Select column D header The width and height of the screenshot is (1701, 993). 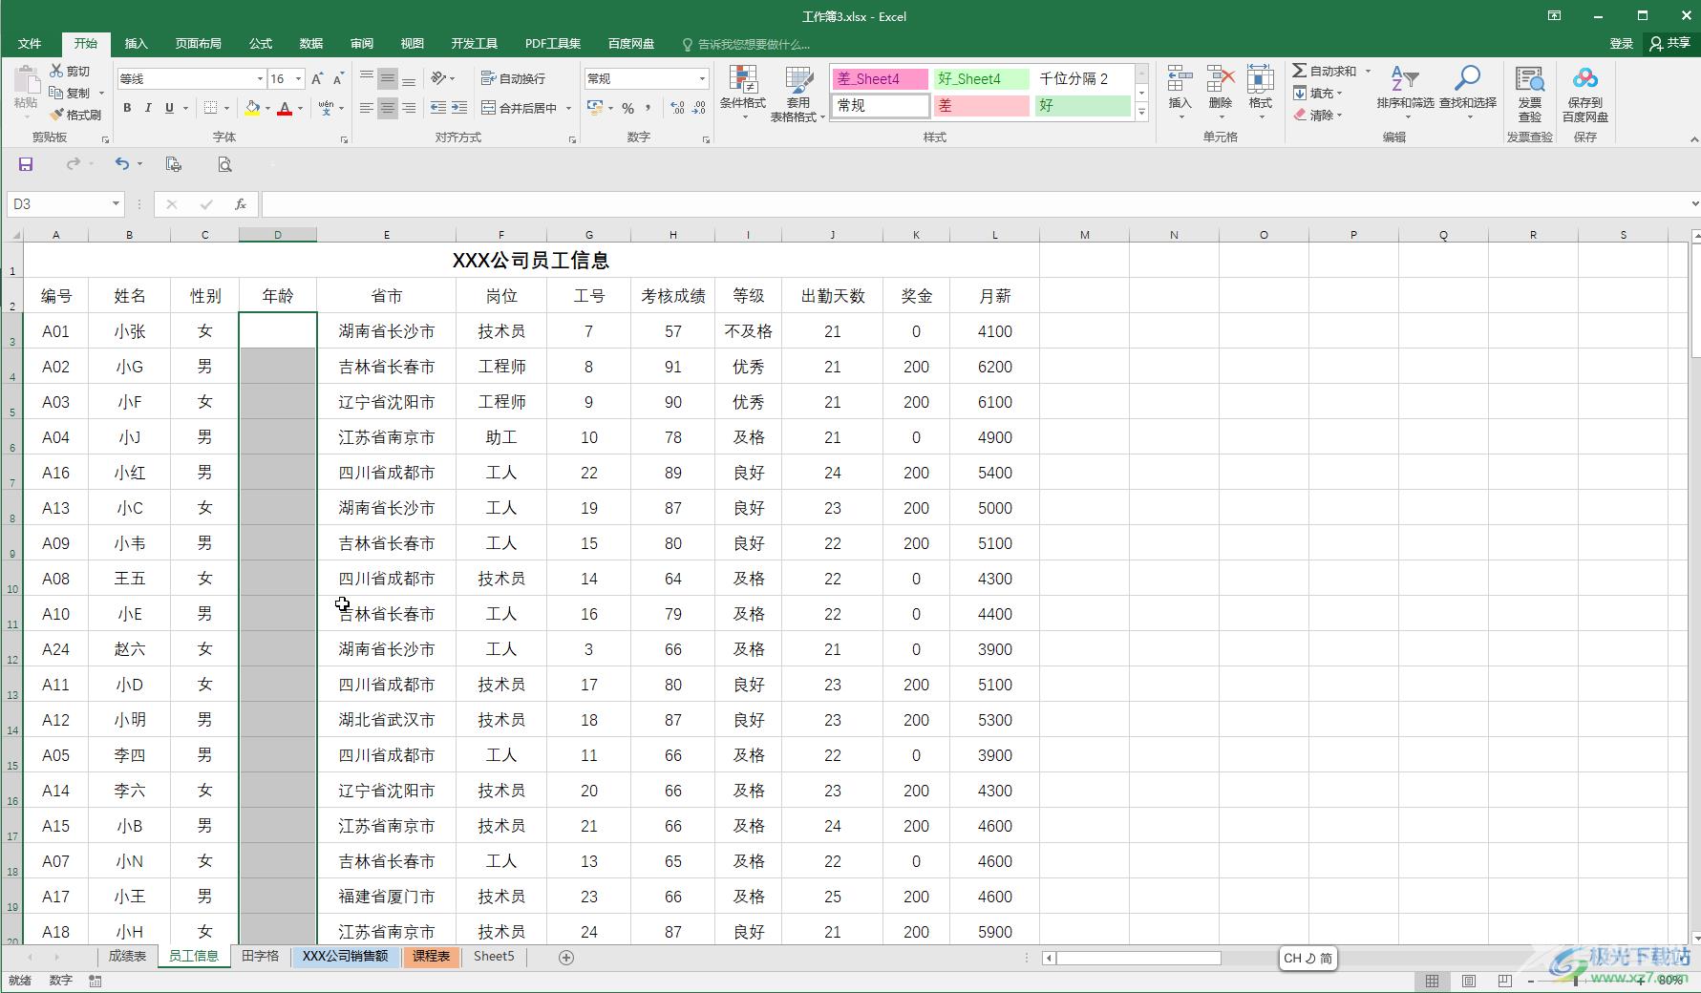click(278, 234)
